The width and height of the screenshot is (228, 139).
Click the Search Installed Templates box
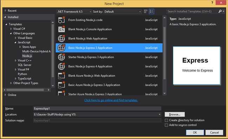[x=192, y=11]
